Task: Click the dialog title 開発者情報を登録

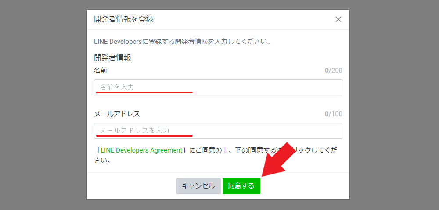Action: tap(123, 19)
